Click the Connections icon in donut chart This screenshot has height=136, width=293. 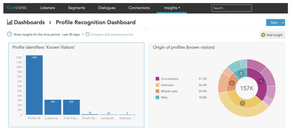261,82
